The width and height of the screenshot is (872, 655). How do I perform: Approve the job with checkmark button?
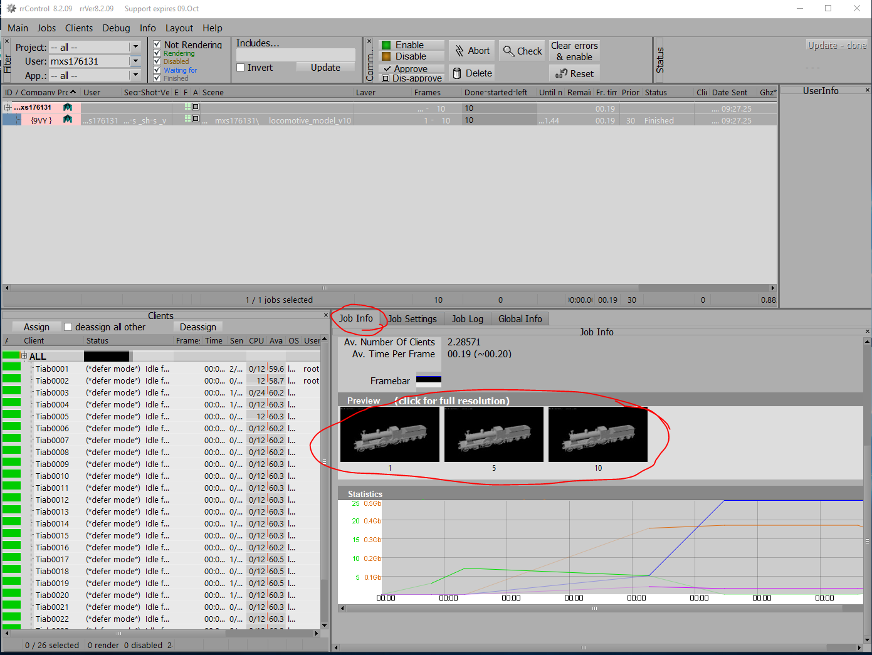(x=411, y=68)
